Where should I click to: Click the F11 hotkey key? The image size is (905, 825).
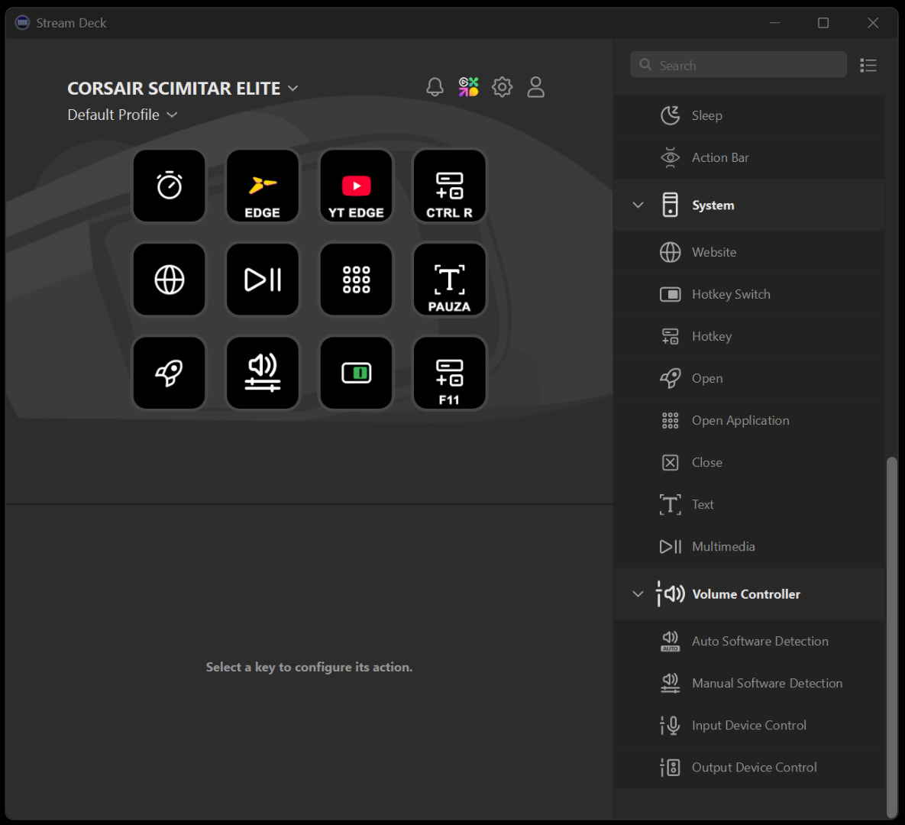tap(449, 374)
